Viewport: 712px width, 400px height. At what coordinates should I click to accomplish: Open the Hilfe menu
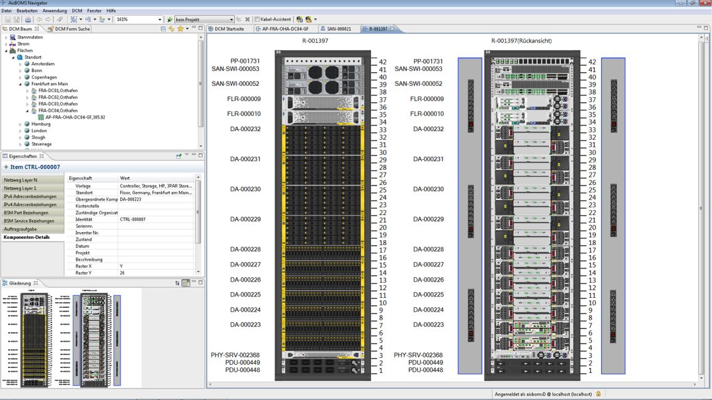[111, 11]
